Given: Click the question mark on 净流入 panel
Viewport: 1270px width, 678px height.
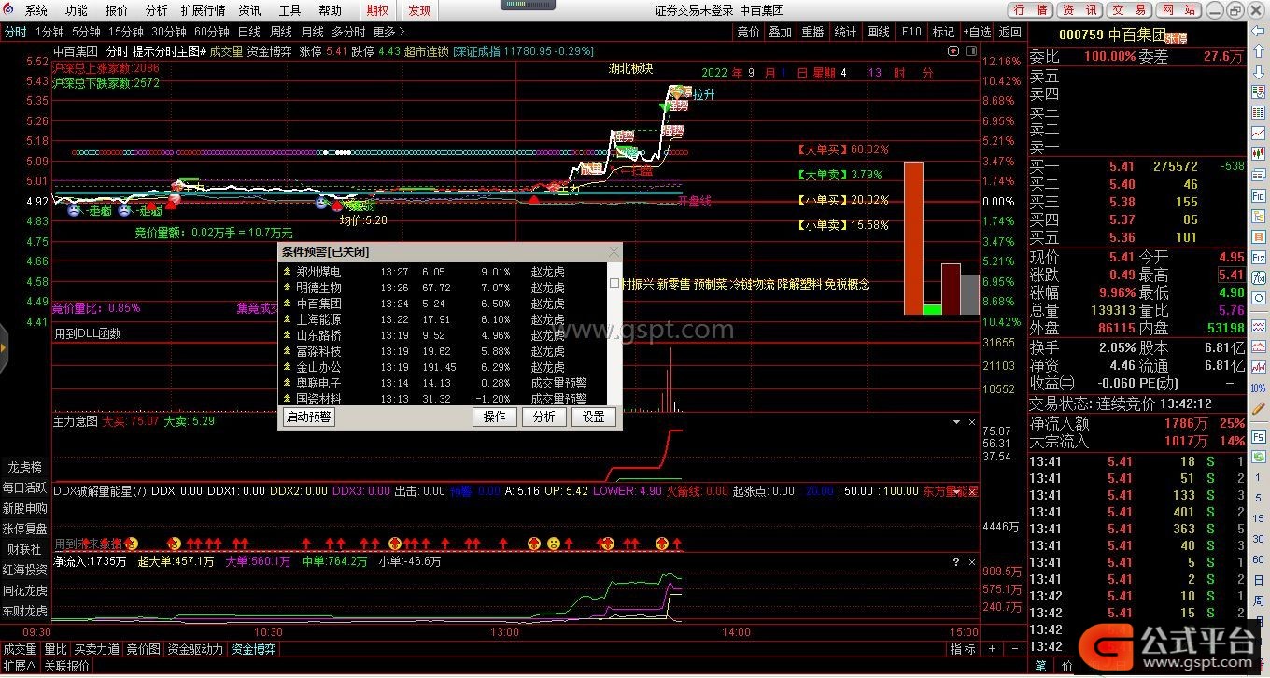Looking at the screenshot, I should pyautogui.click(x=955, y=562).
